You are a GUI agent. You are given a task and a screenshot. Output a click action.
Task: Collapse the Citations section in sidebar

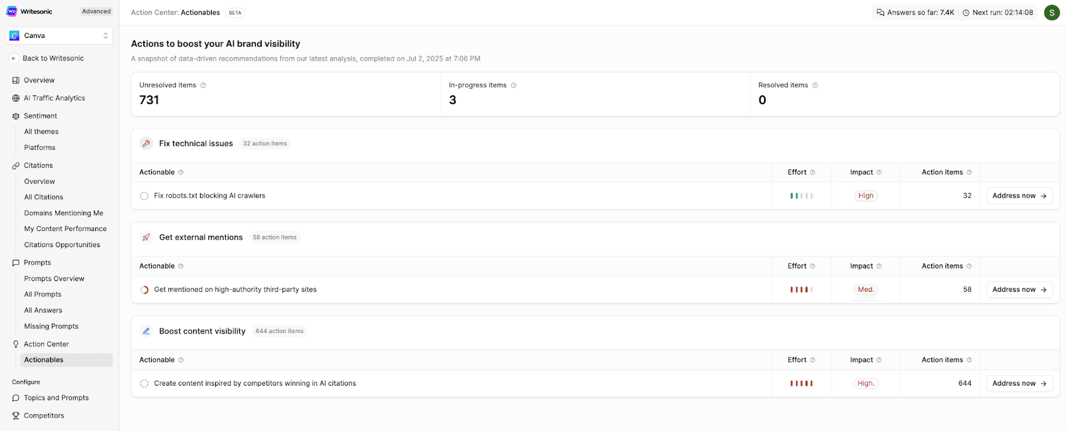(x=38, y=166)
